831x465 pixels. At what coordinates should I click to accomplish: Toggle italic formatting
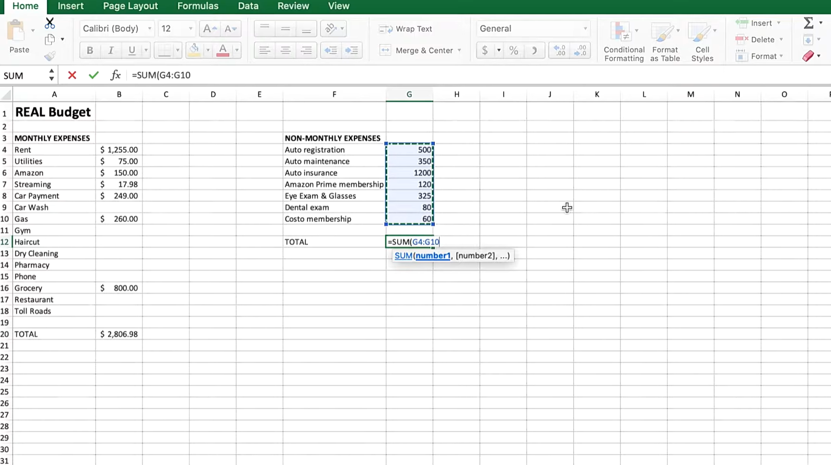click(x=111, y=50)
